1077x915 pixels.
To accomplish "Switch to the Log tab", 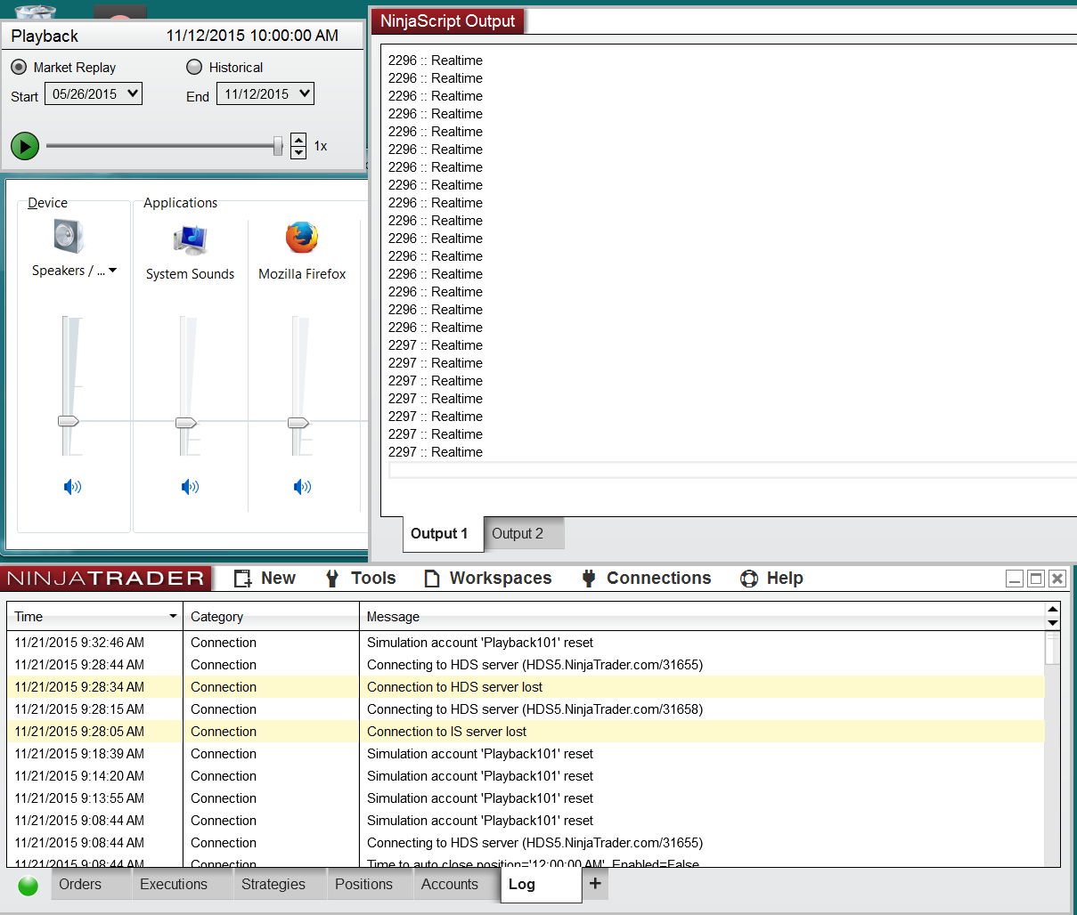I will click(x=541, y=885).
